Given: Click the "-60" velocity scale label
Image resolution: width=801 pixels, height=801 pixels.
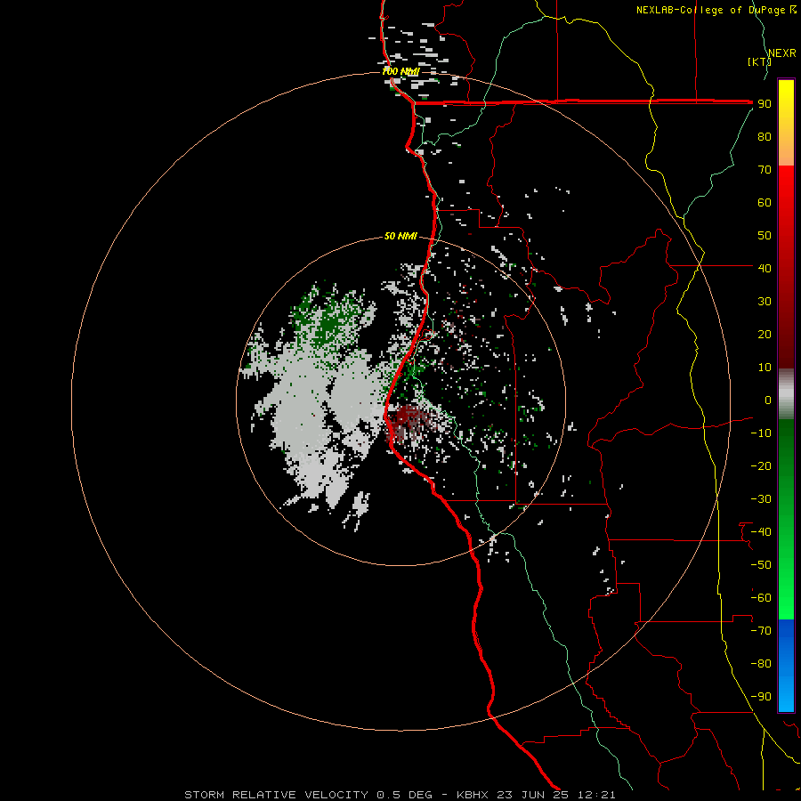Looking at the screenshot, I should pyautogui.click(x=761, y=598).
